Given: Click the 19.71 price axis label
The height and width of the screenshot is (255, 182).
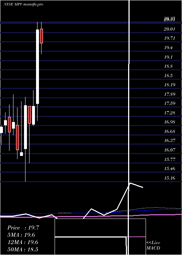Looking at the screenshot, I should tap(170, 38).
